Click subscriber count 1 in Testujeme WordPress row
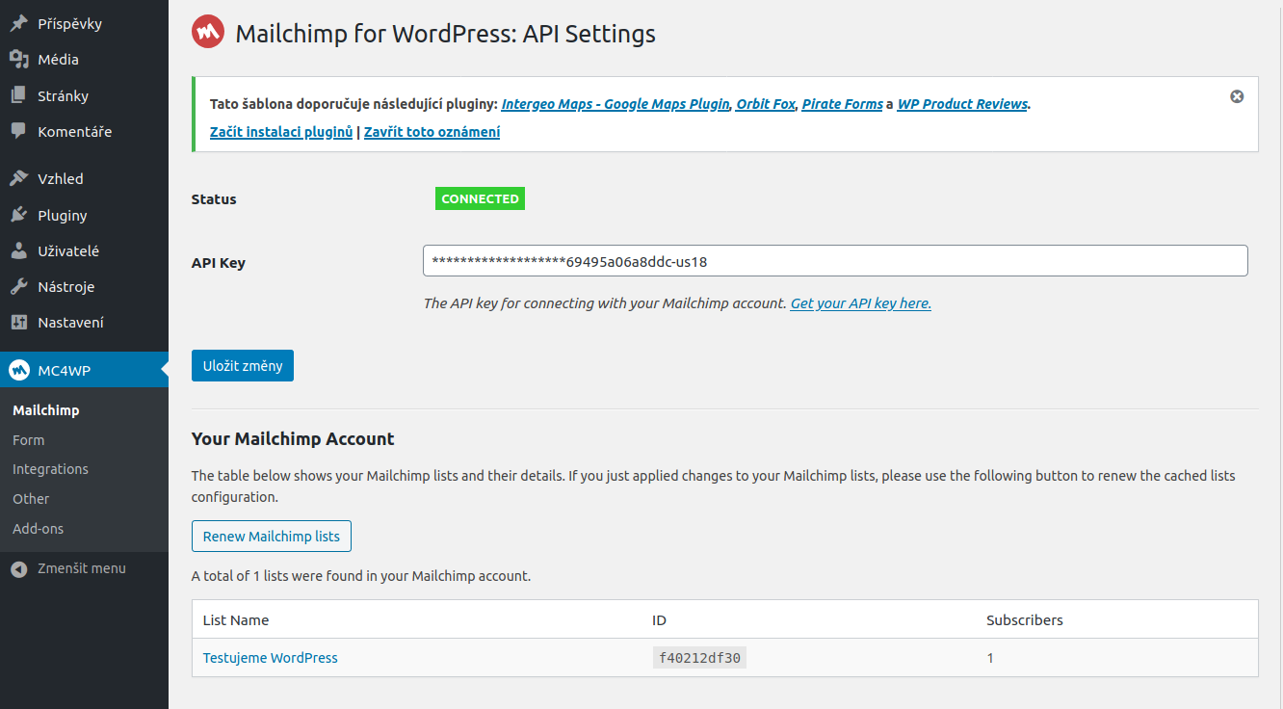 (x=990, y=658)
